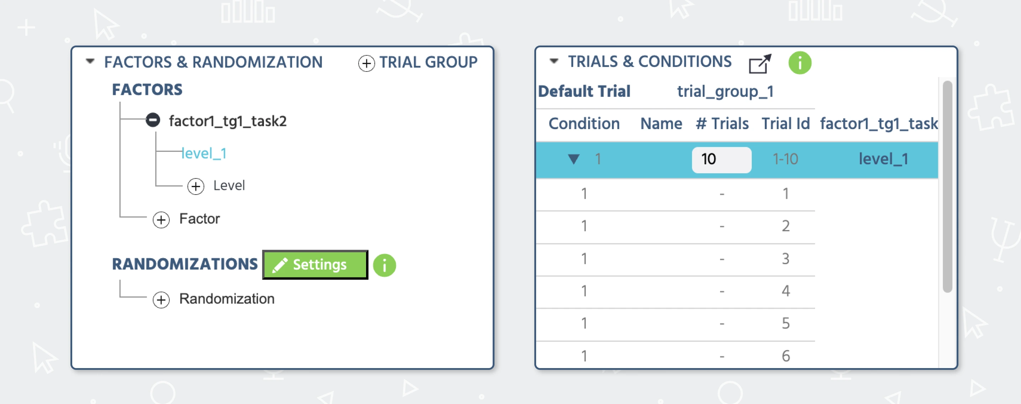Select factor1_tg1_task2 in the factors tree
The width and height of the screenshot is (1021, 404).
pyautogui.click(x=228, y=121)
